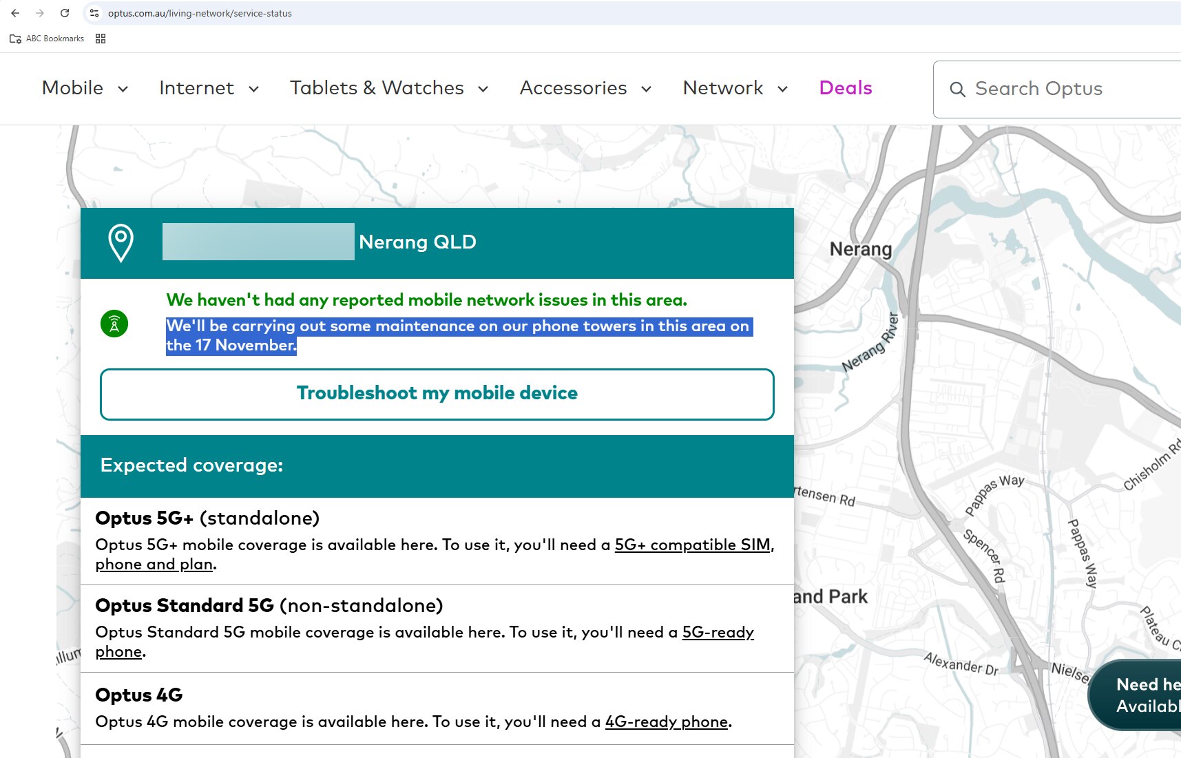Image resolution: width=1181 pixels, height=758 pixels.
Task: Click the green phone tower status icon
Action: point(114,324)
